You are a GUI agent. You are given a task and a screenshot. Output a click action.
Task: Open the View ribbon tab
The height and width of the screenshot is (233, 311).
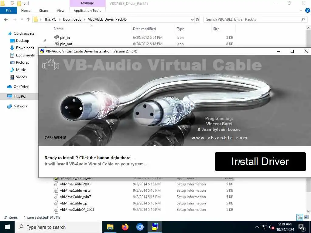pos(60,11)
